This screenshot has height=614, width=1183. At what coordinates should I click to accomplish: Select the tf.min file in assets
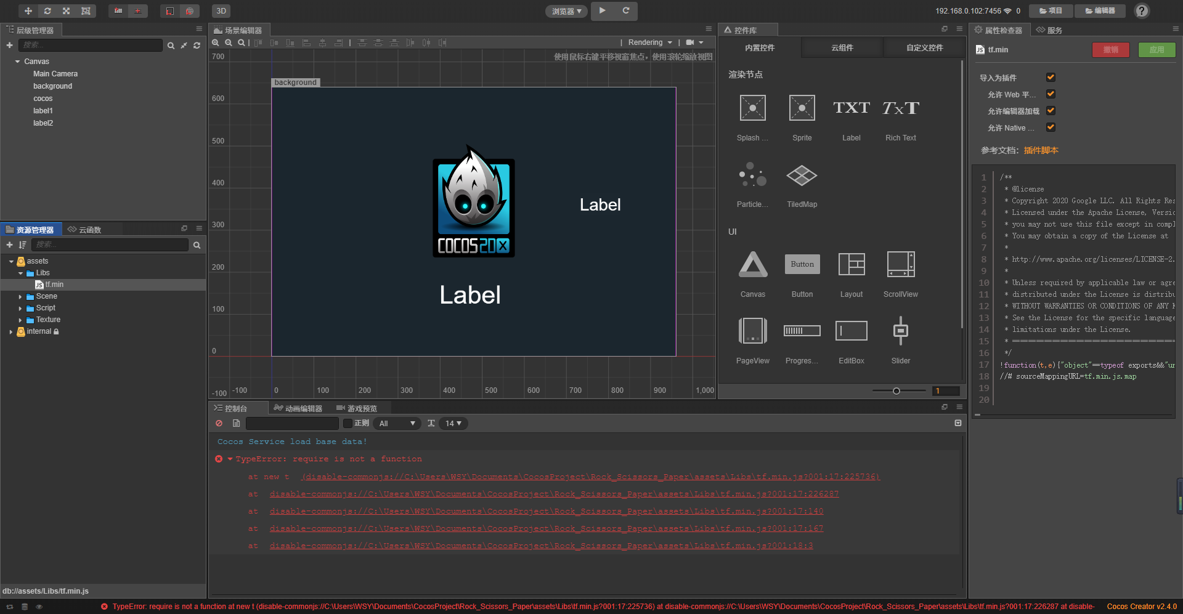point(54,285)
